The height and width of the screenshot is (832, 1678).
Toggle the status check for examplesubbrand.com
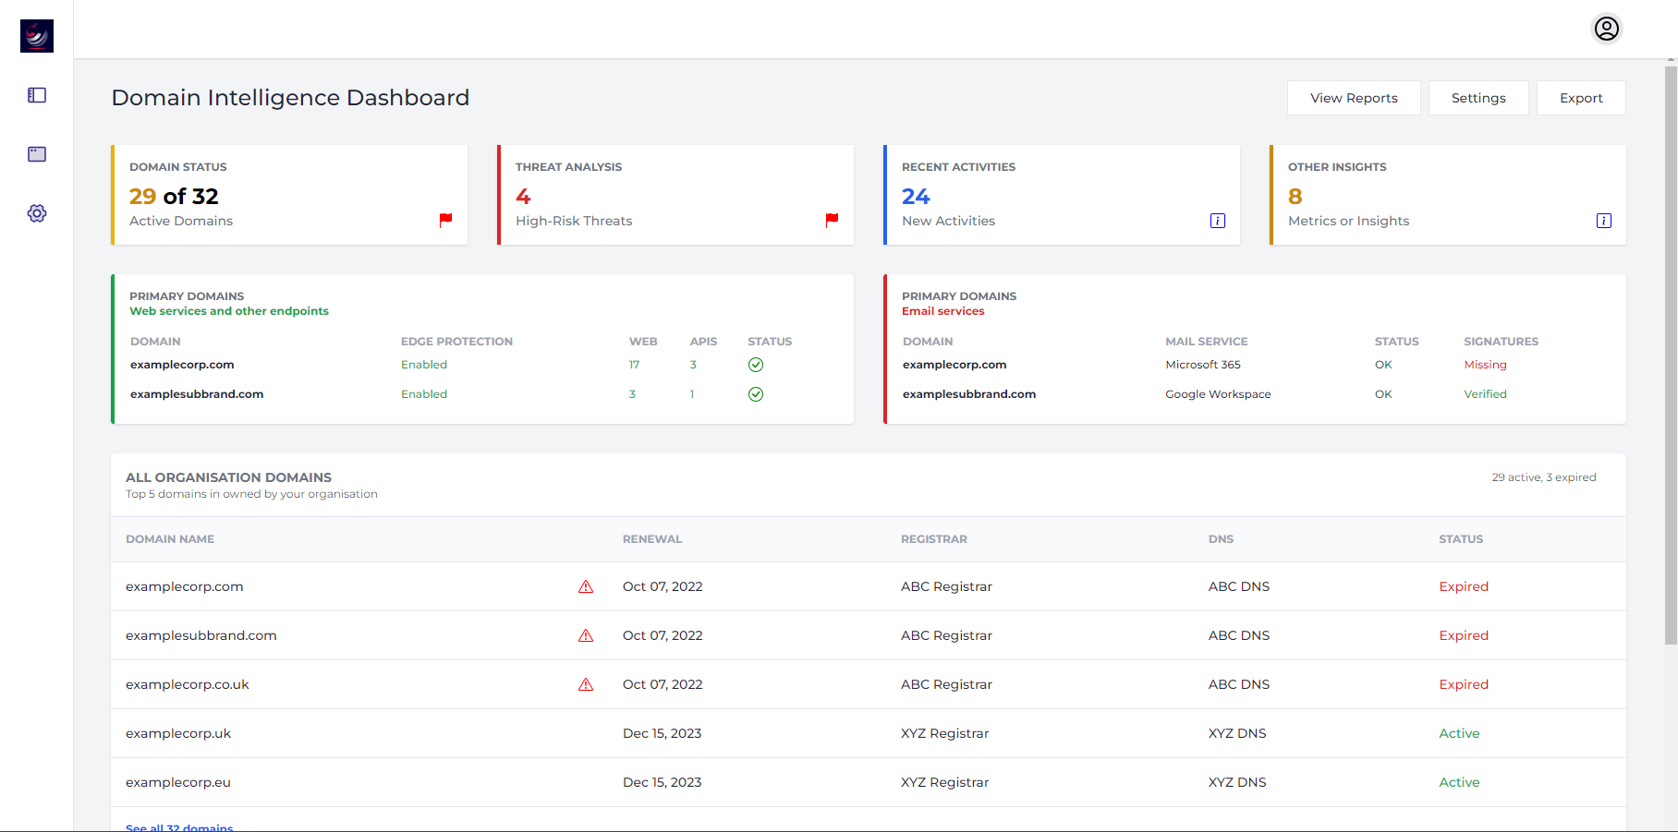(756, 394)
